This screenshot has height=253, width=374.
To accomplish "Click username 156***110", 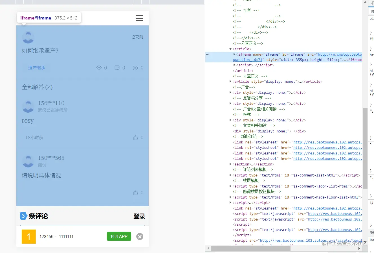I will click(x=51, y=103).
